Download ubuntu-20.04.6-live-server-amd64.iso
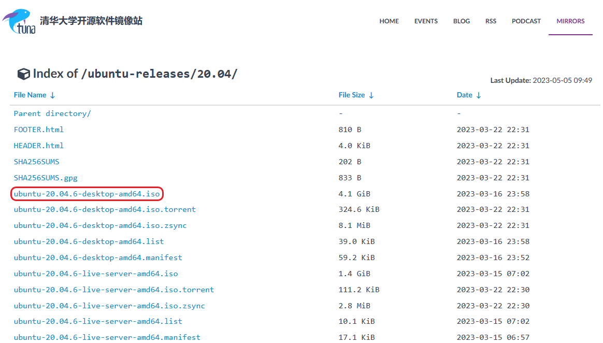 (96, 274)
